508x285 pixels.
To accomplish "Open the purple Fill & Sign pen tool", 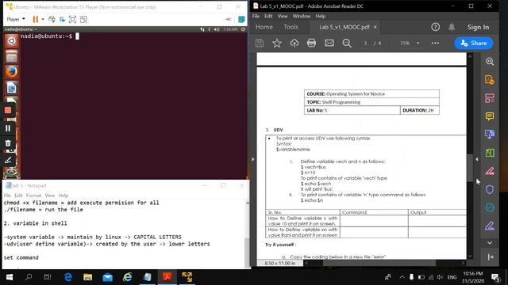I will pyautogui.click(x=490, y=226).
